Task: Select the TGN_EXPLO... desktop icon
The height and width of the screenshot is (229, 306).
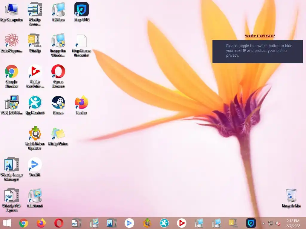Action: (12, 105)
